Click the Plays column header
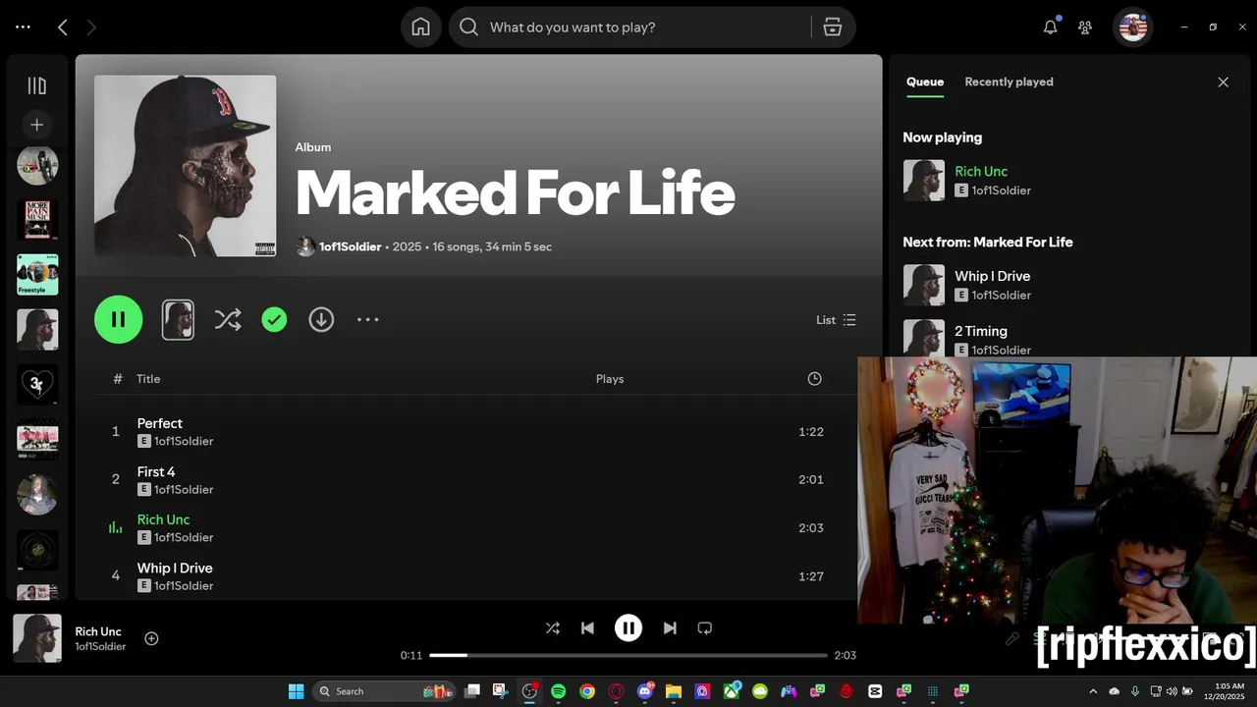This screenshot has width=1257, height=707. tap(610, 379)
